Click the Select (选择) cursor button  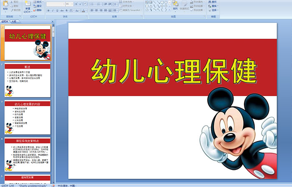[213, 10]
